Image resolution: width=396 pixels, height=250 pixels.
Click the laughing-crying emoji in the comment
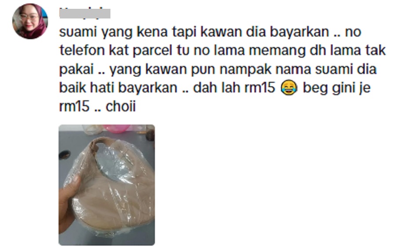click(289, 88)
